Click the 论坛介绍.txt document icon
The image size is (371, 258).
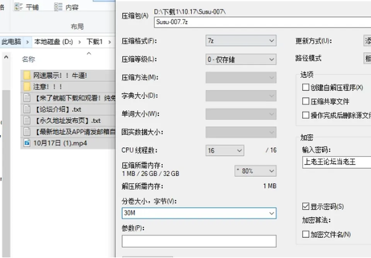(x=27, y=109)
